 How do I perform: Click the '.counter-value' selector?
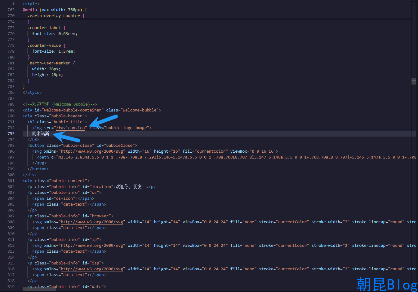click(x=44, y=45)
